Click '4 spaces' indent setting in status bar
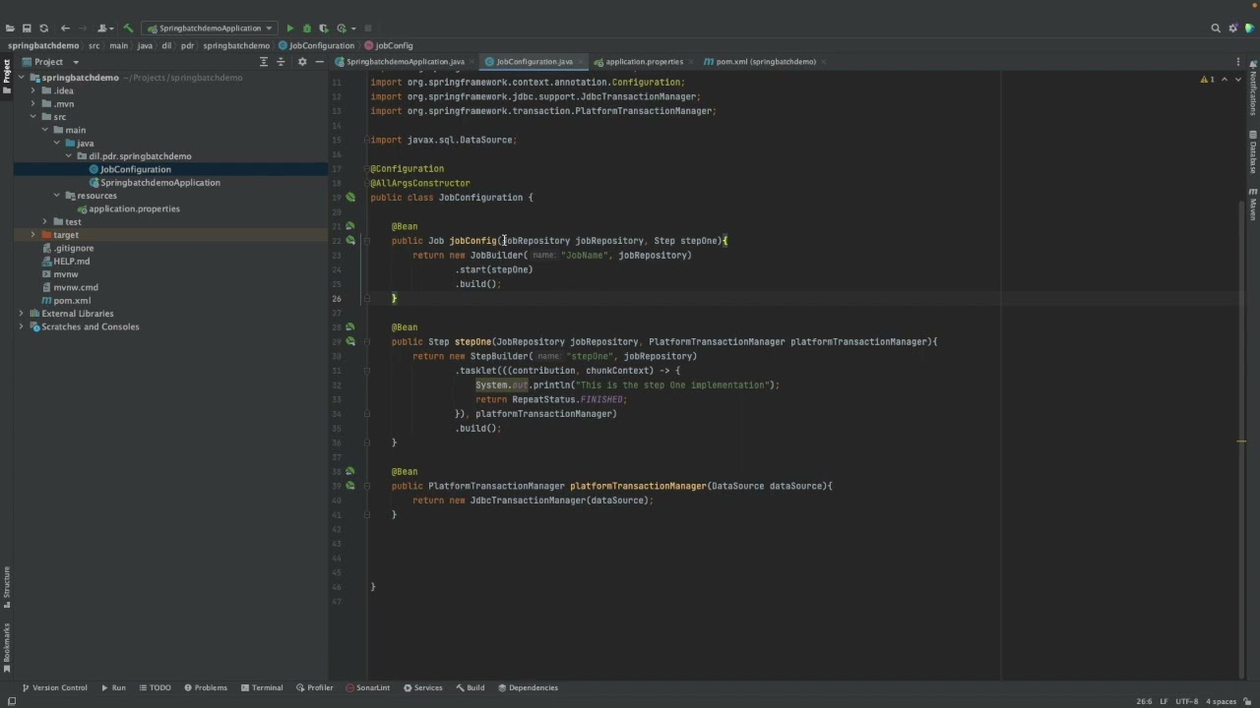The width and height of the screenshot is (1260, 708). pos(1221,702)
